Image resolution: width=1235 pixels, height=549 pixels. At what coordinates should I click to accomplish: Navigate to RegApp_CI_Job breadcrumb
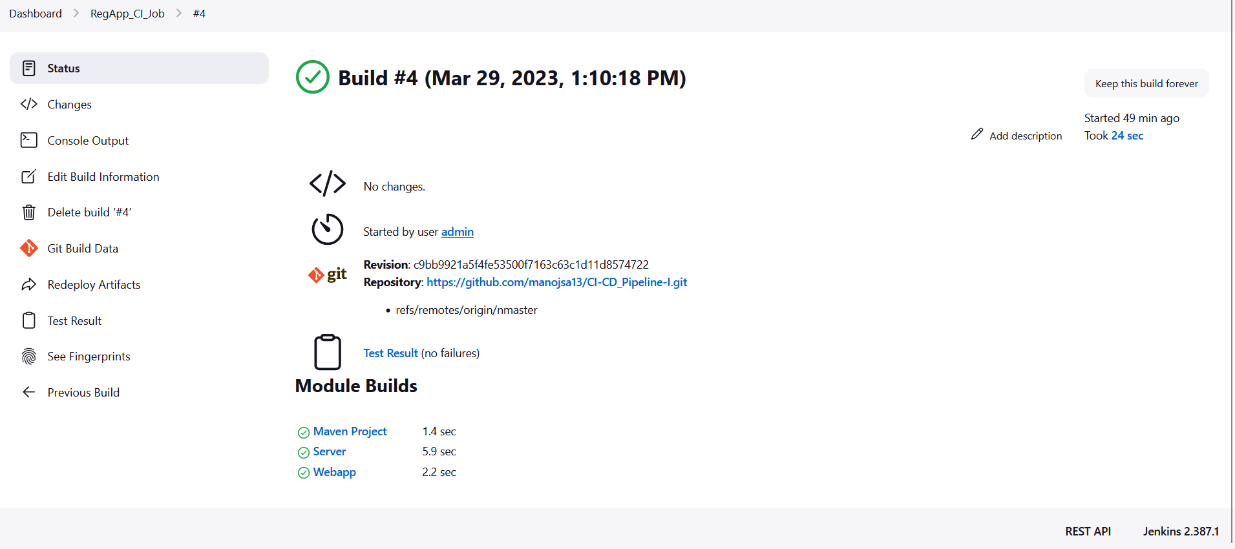(127, 13)
